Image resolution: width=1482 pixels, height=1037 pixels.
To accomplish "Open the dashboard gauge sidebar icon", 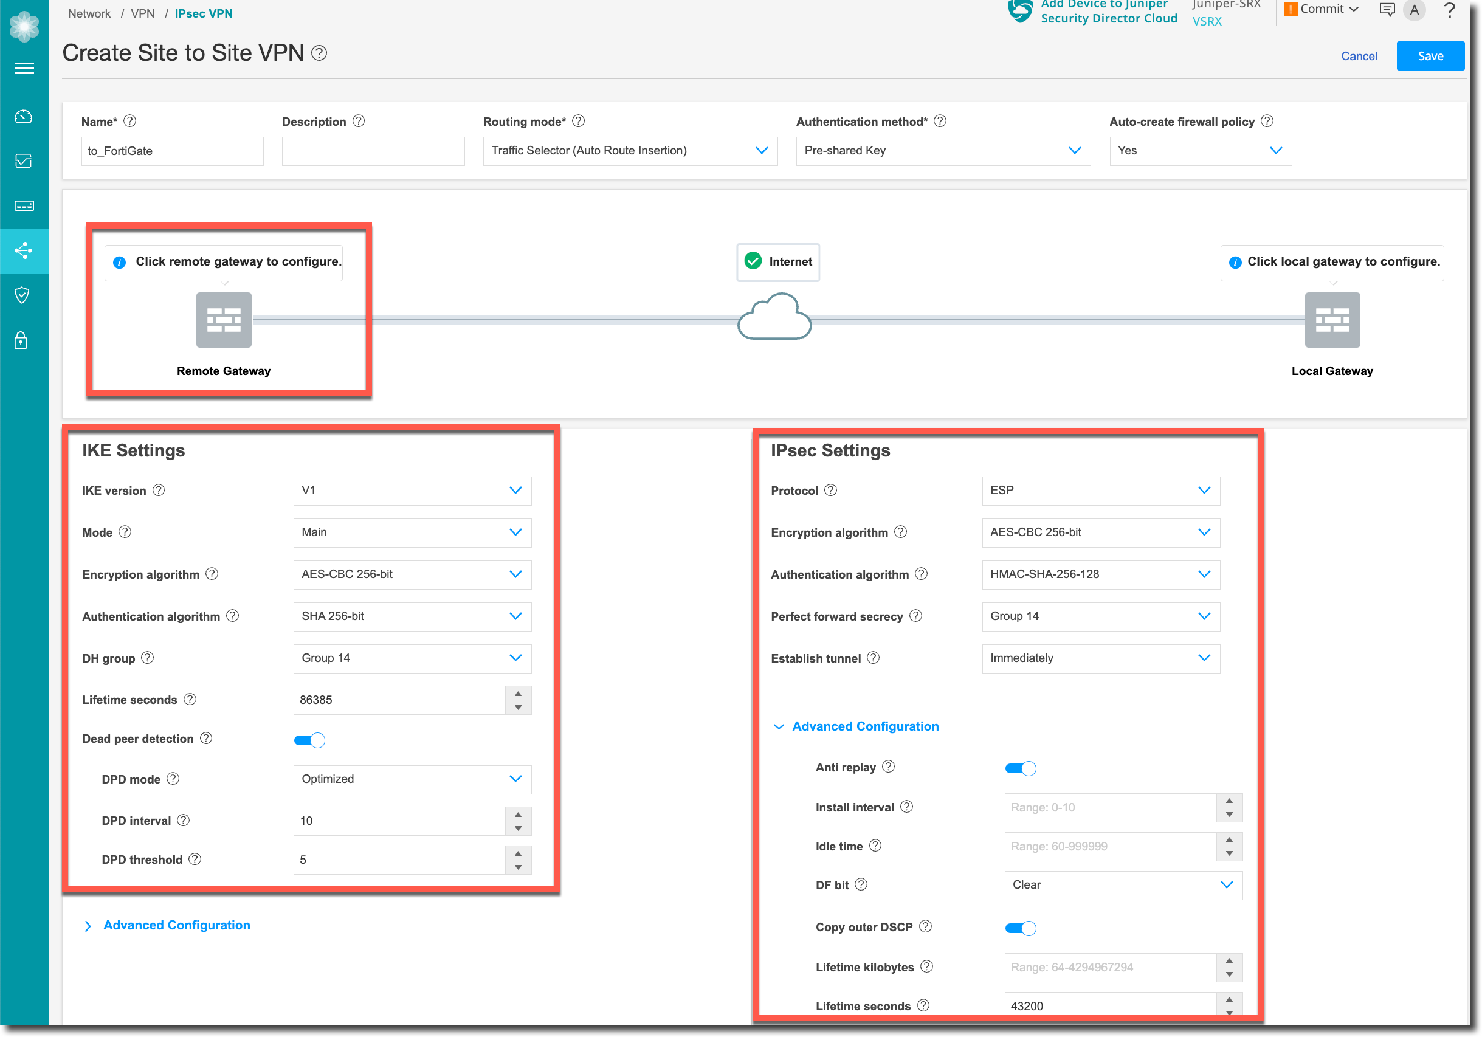I will point(24,117).
